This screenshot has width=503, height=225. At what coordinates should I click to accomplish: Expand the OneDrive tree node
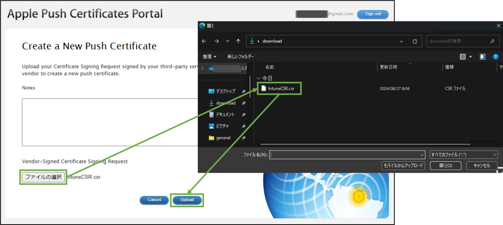203,68
